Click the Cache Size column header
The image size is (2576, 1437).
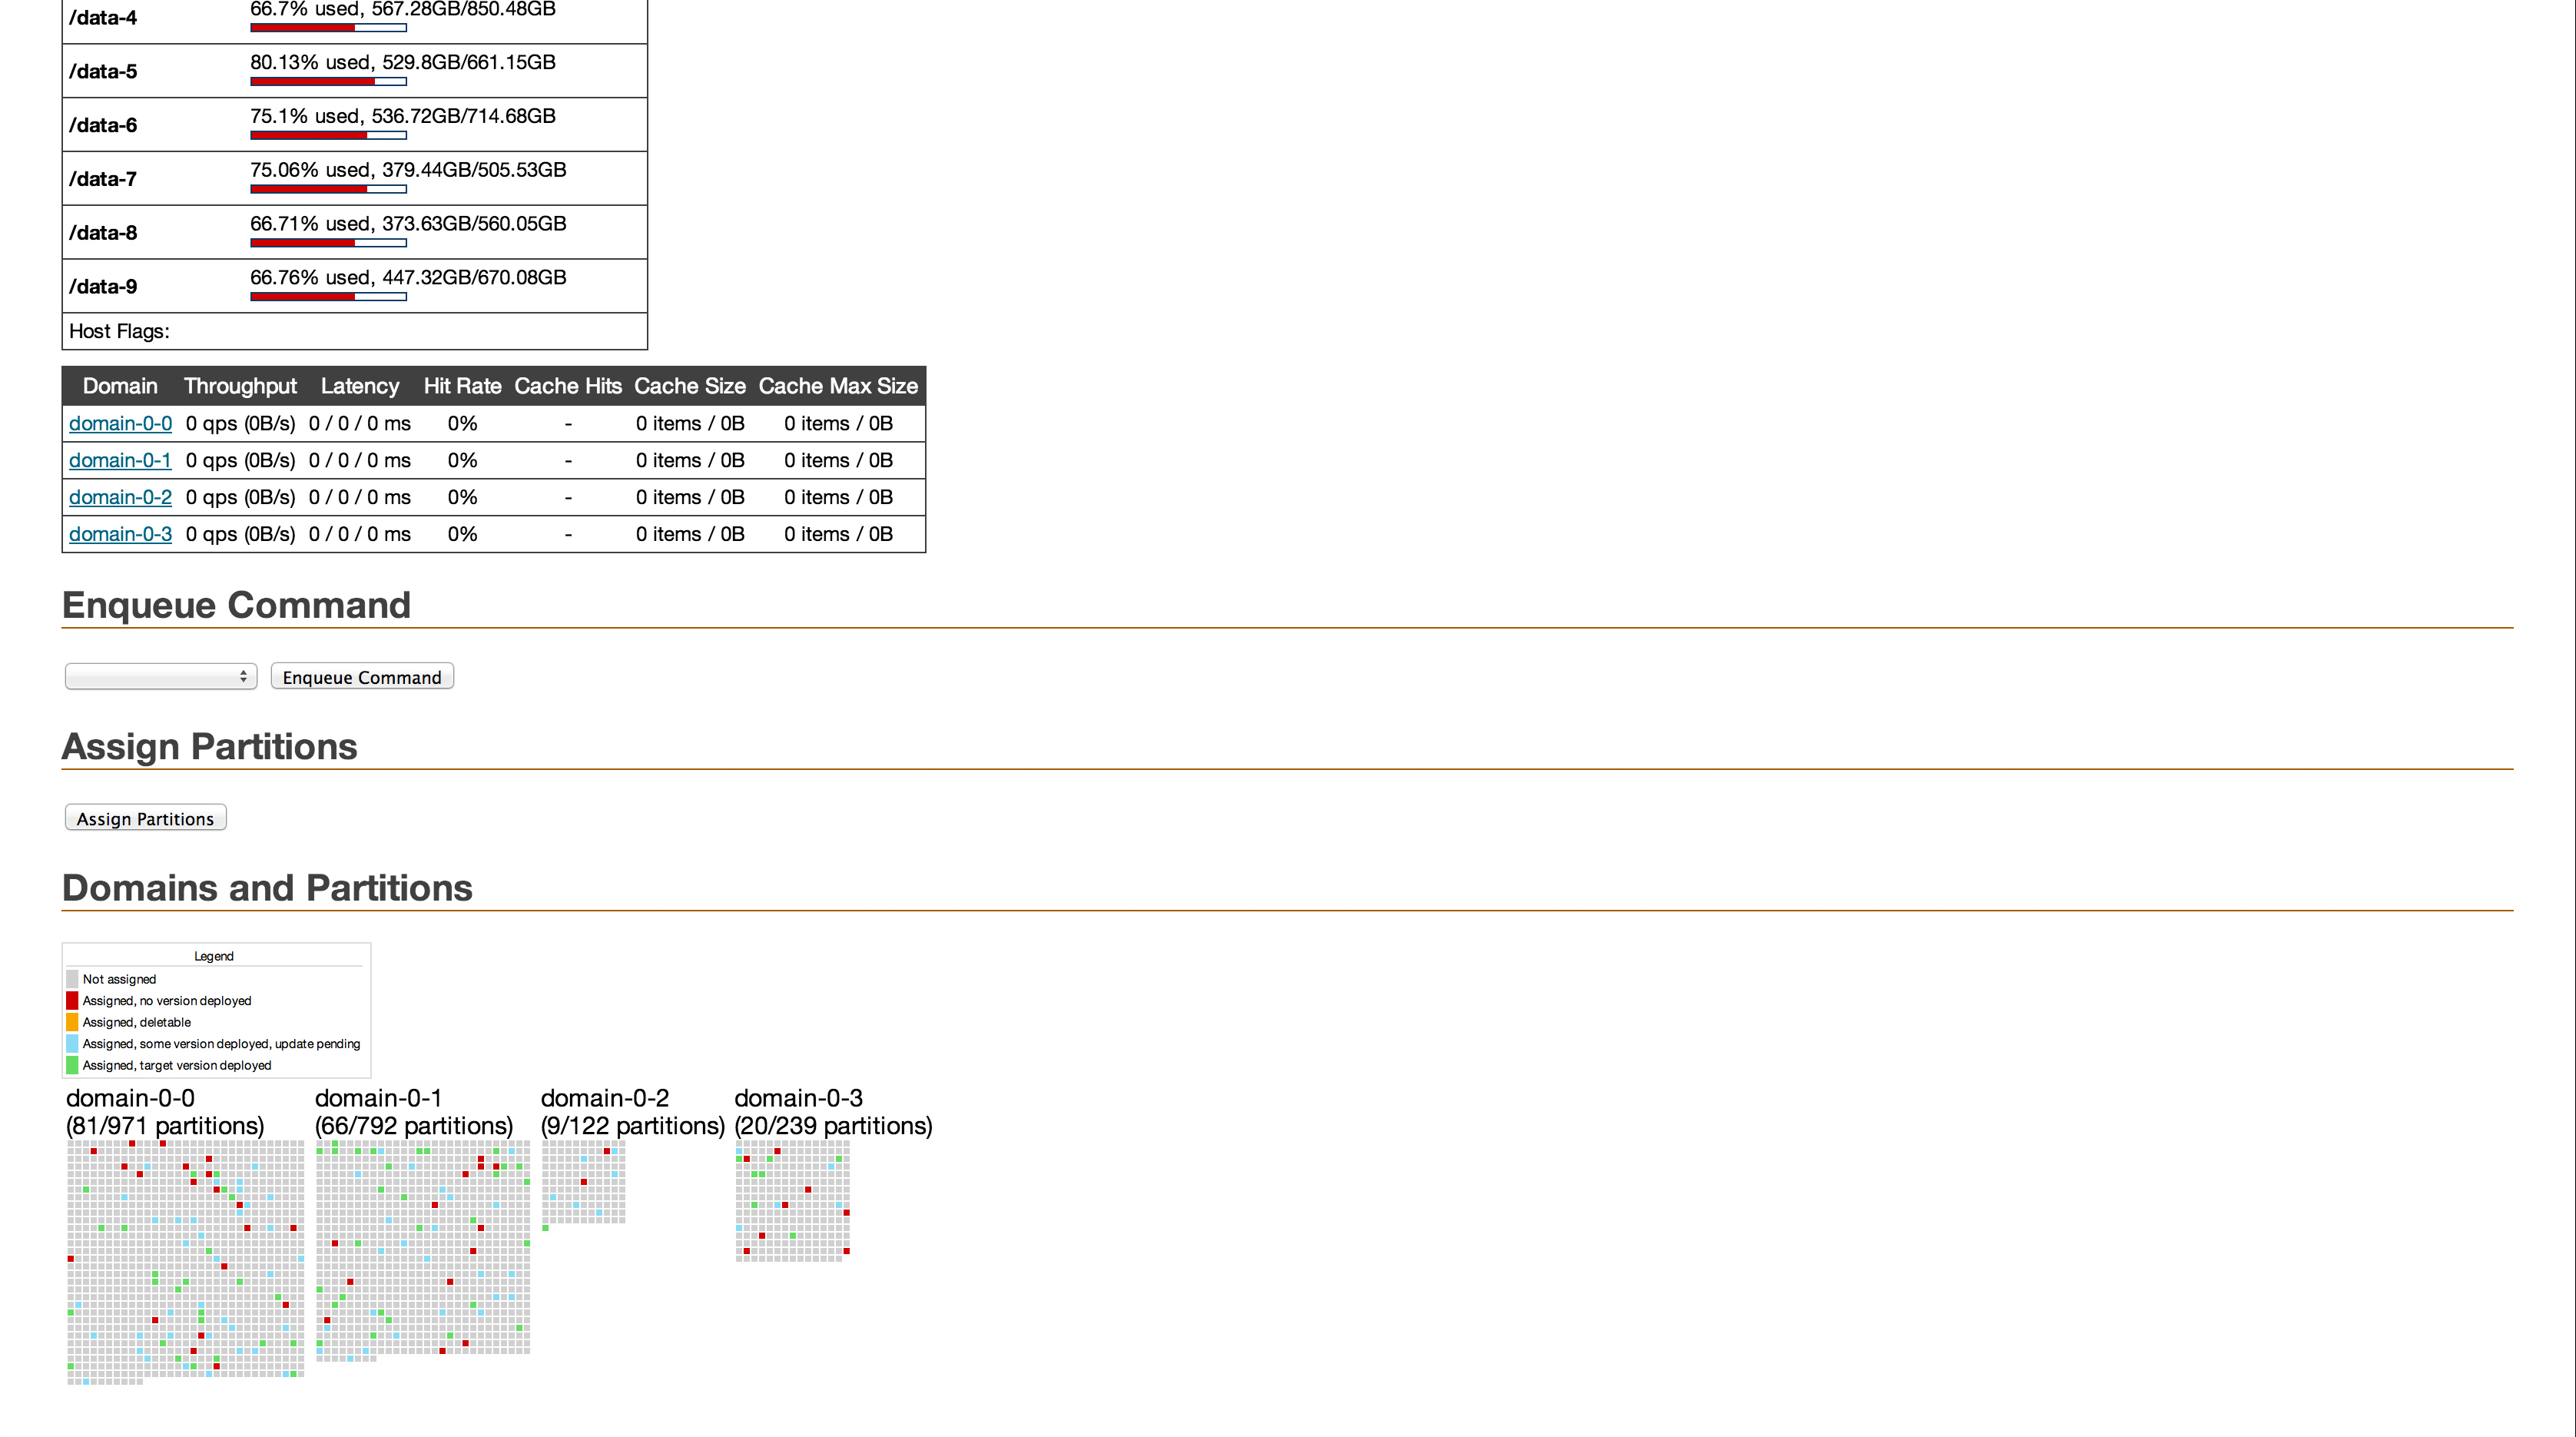[x=688, y=386]
